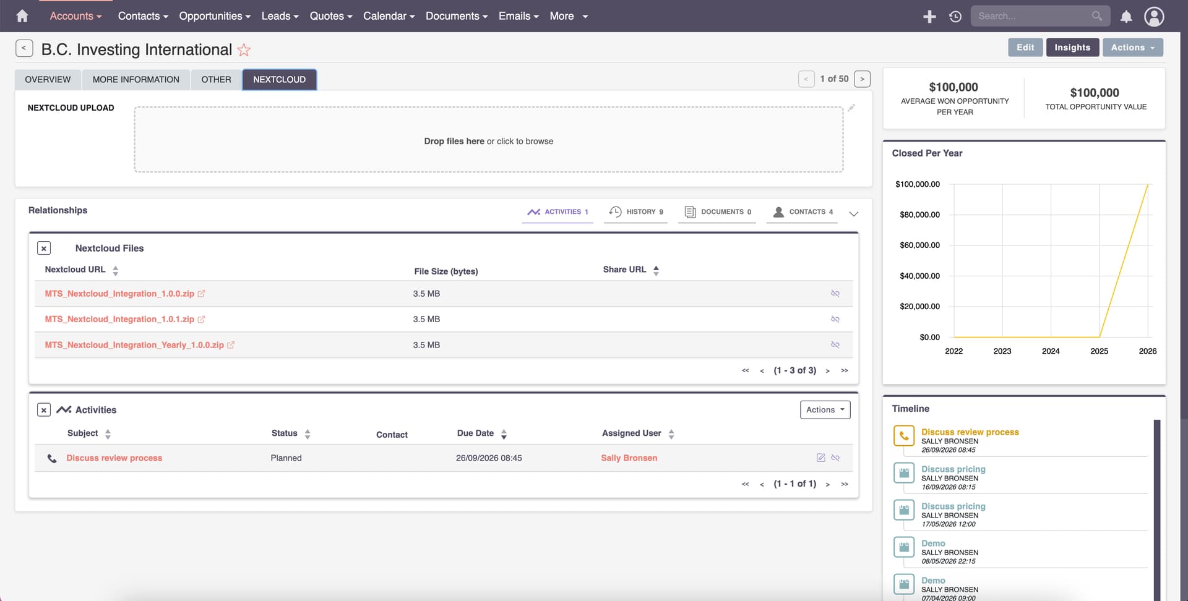The height and width of the screenshot is (601, 1188).
Task: Edit the Discuss review process activity
Action: click(820, 458)
